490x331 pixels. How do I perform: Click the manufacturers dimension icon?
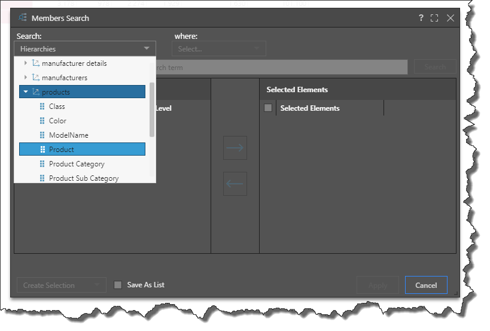pyautogui.click(x=35, y=78)
